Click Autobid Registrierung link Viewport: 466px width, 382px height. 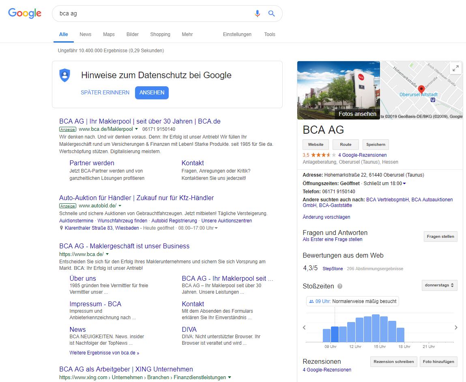tap(174, 221)
